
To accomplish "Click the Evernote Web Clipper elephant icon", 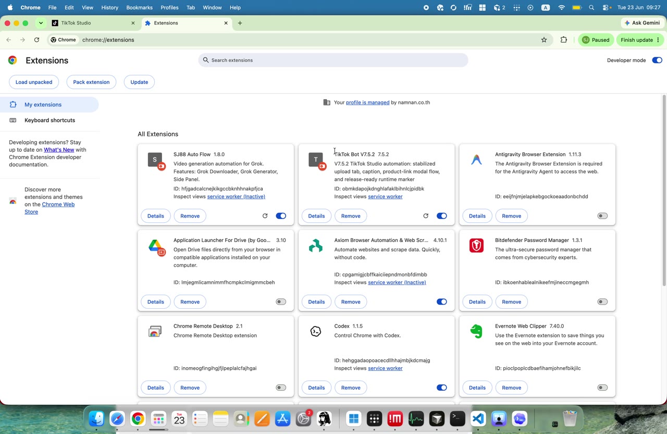I will tap(476, 332).
